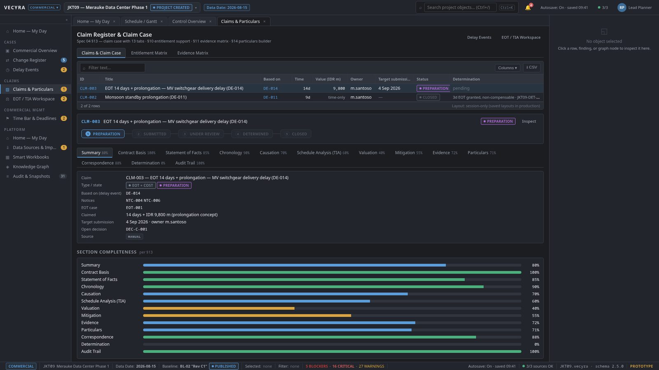Select the SUBMITTED workflow step
Viewport: 659px width, 370px height.
click(151, 134)
